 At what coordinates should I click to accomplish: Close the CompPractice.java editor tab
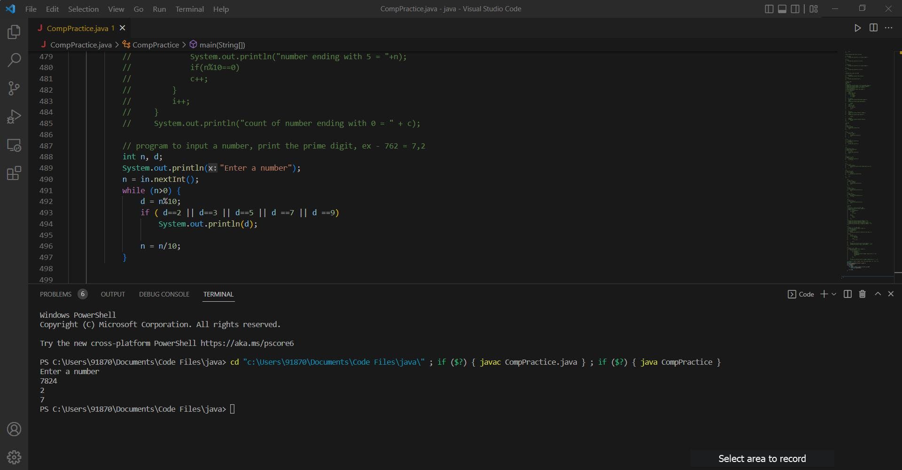(x=123, y=28)
